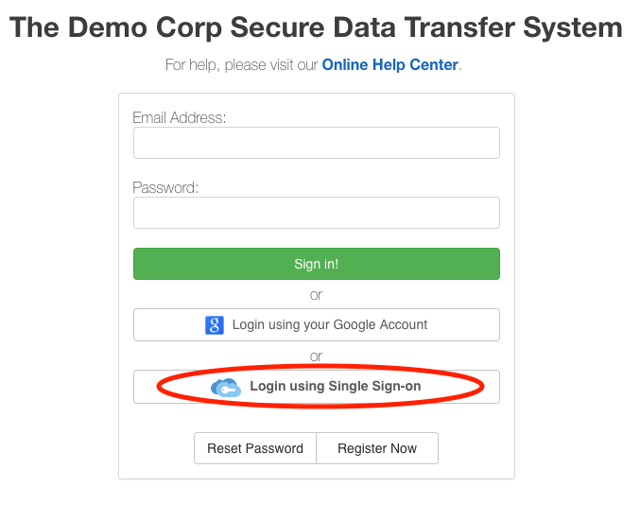Click the green Sign in! button
Screen dimensions: 640x521
(x=317, y=264)
